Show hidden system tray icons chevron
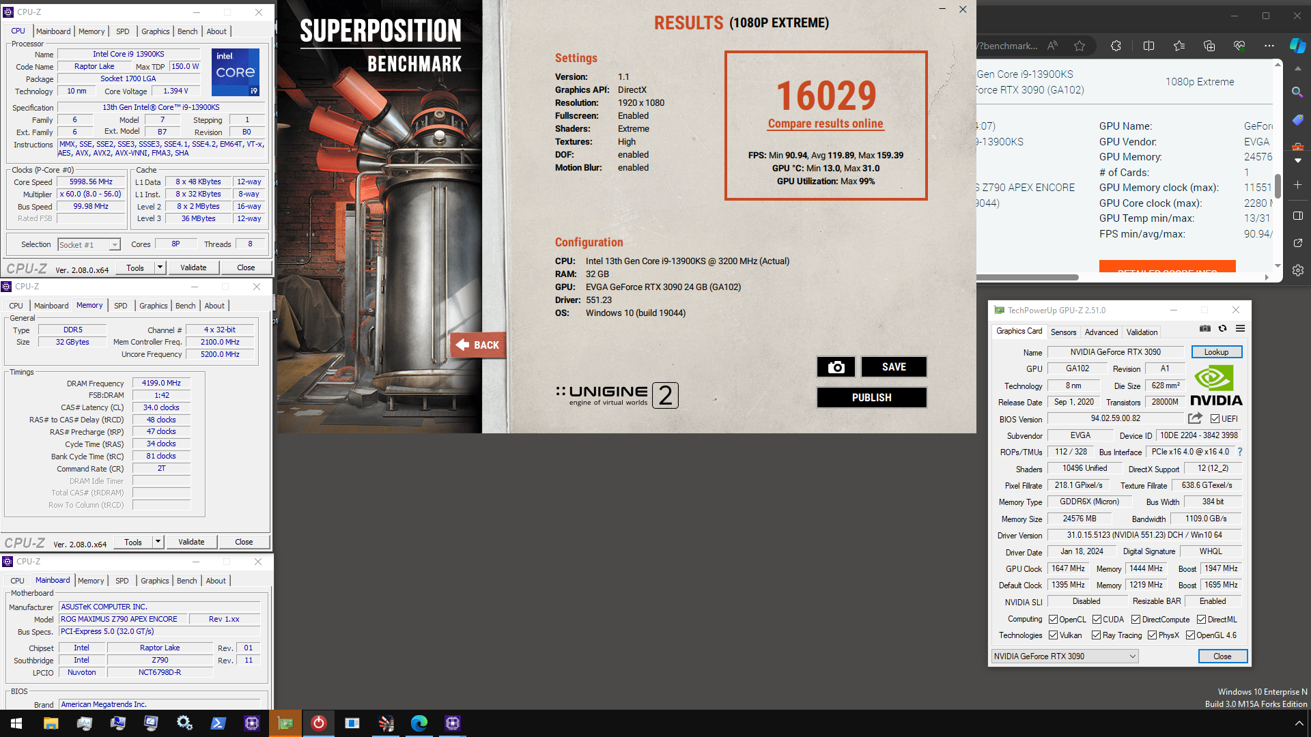 pos(1299,723)
